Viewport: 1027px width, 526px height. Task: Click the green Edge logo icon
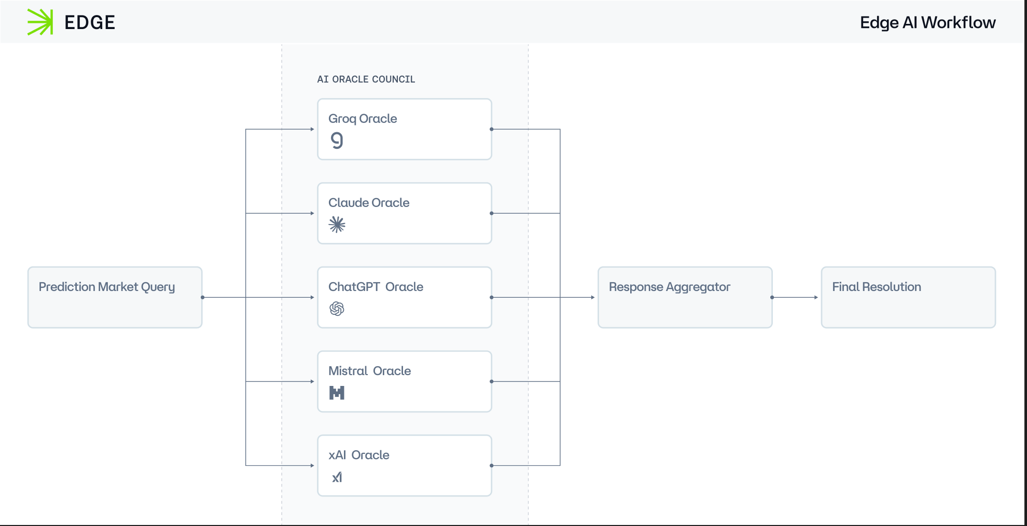(x=40, y=22)
